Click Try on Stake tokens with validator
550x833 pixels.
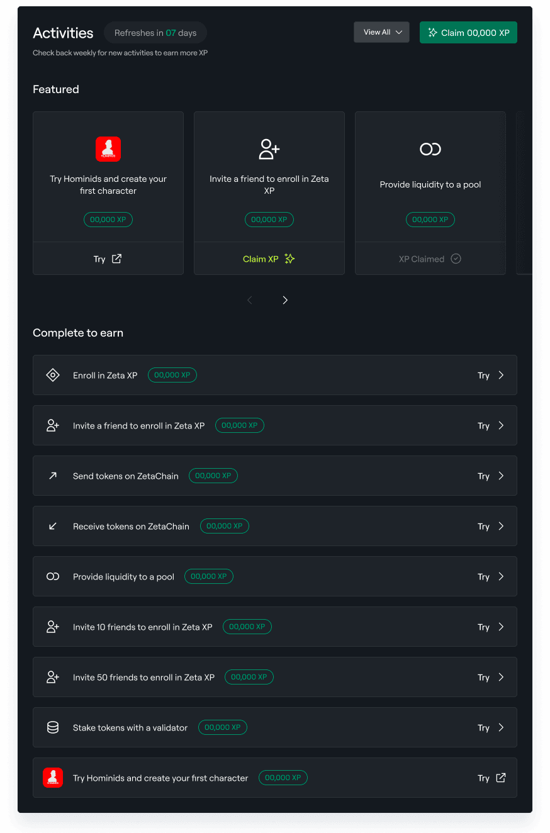(x=483, y=728)
